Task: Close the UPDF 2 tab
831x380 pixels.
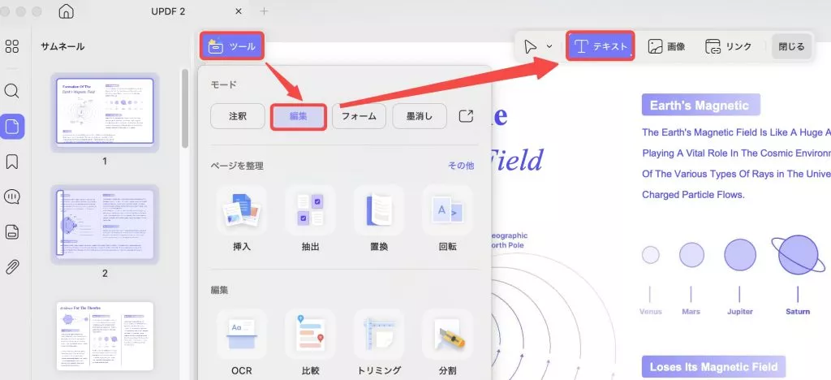Action: pos(239,11)
